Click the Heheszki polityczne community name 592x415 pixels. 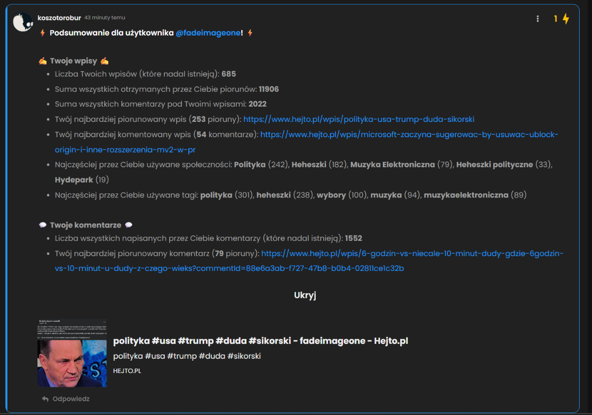494,164
